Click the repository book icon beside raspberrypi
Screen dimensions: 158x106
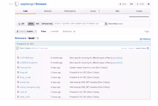pyautogui.click(x=17, y=4)
